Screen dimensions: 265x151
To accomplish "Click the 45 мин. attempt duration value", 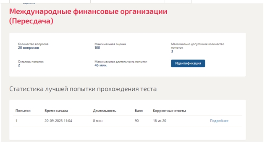I will [101, 65].
